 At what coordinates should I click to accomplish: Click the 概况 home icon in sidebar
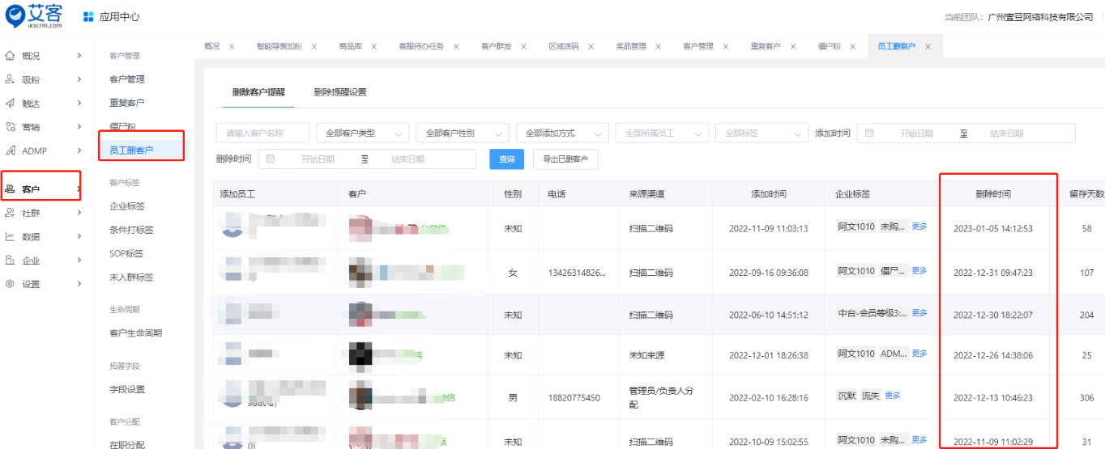click(11, 56)
